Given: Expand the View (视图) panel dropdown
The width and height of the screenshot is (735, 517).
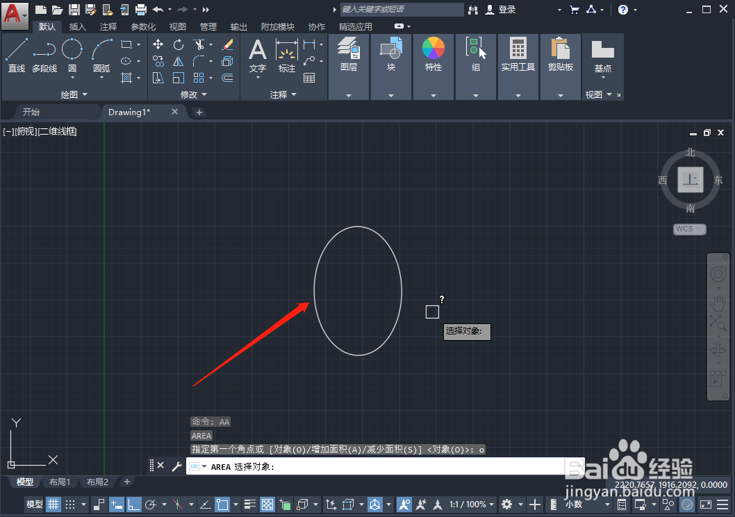Looking at the screenshot, I should (599, 94).
